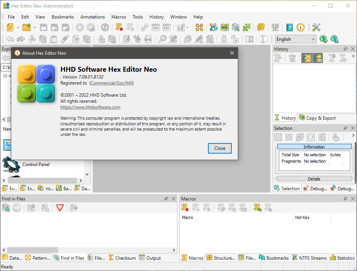Pin the Find in Files panel
This screenshot has width=357, height=271.
tap(166, 199)
